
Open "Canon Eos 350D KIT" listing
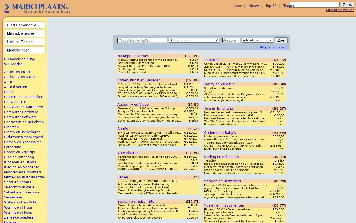236,64
